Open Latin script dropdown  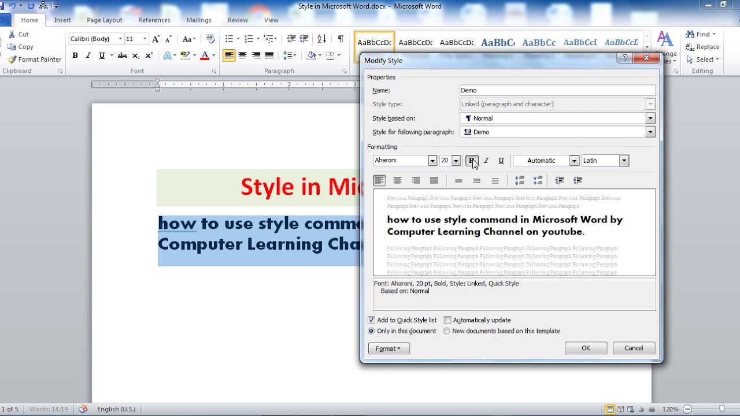pyautogui.click(x=624, y=161)
